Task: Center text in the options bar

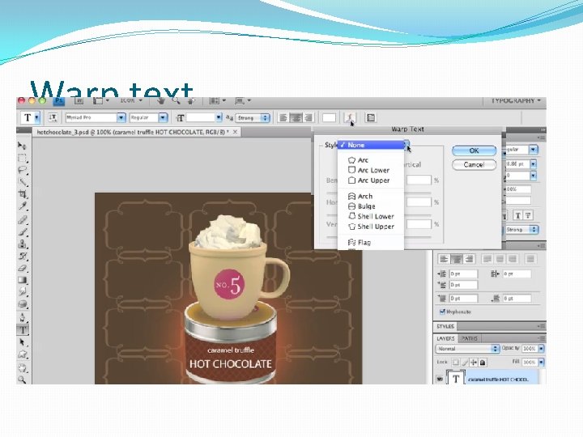Action: (x=296, y=118)
